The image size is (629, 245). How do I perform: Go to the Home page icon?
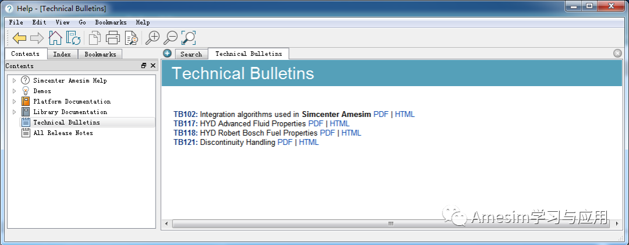[x=55, y=38]
